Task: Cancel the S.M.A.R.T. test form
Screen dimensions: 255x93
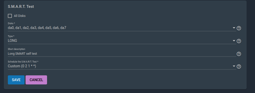Action: coord(36,80)
